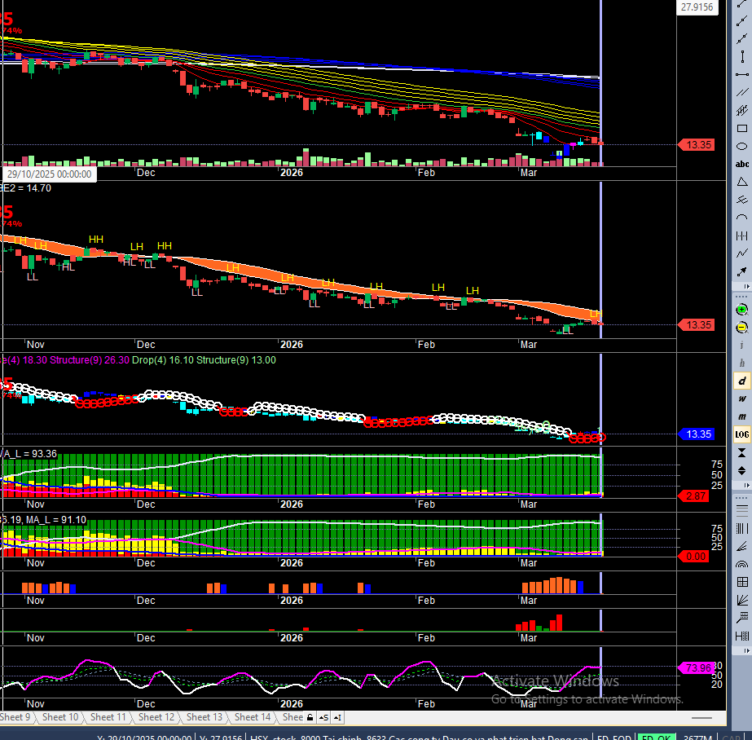Screen dimensions: 752x740
Task: Toggle weekly interval 'w' button
Action: (742, 399)
